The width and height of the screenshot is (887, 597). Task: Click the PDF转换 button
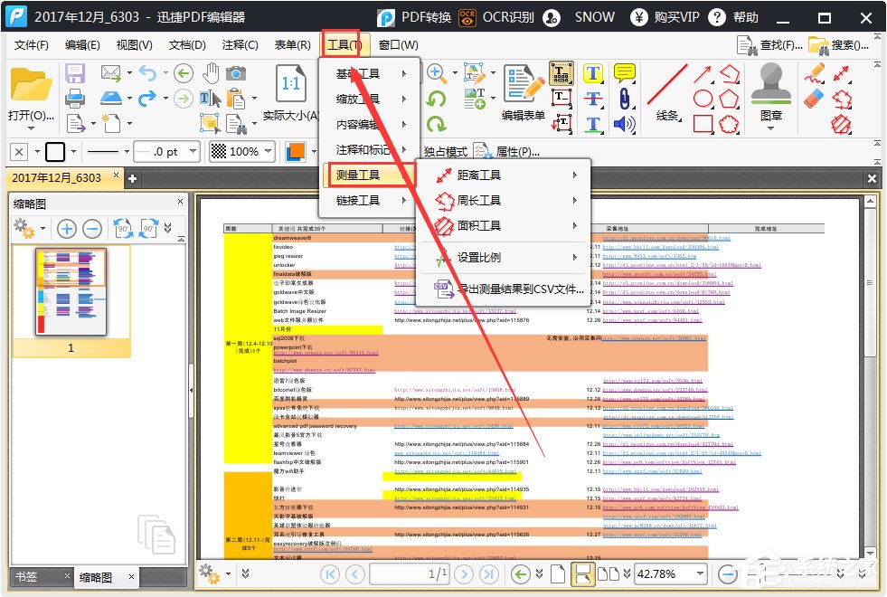click(x=413, y=17)
